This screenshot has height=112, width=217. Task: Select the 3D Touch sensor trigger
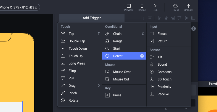(x=169, y=79)
